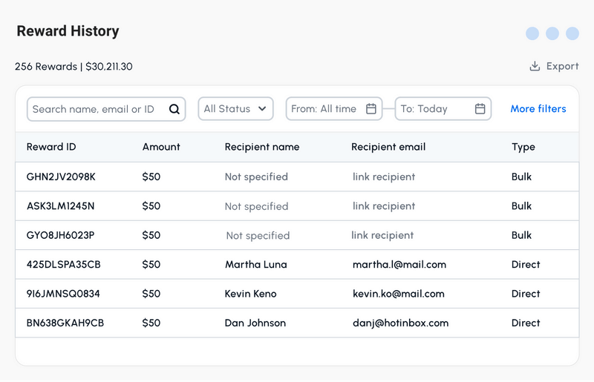Click the first blue dot at top right
594x382 pixels.
[x=532, y=33]
